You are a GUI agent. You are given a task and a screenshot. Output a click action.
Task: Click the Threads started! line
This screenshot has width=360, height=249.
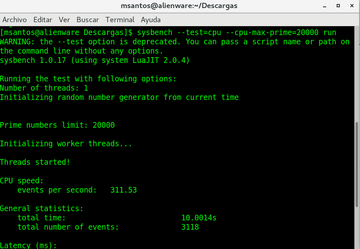pyautogui.click(x=35, y=162)
